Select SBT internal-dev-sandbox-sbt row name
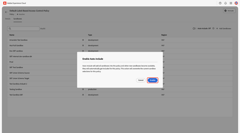Image resolution: width=240 pixels, height=133 pixels. pyautogui.click(x=21, y=56)
